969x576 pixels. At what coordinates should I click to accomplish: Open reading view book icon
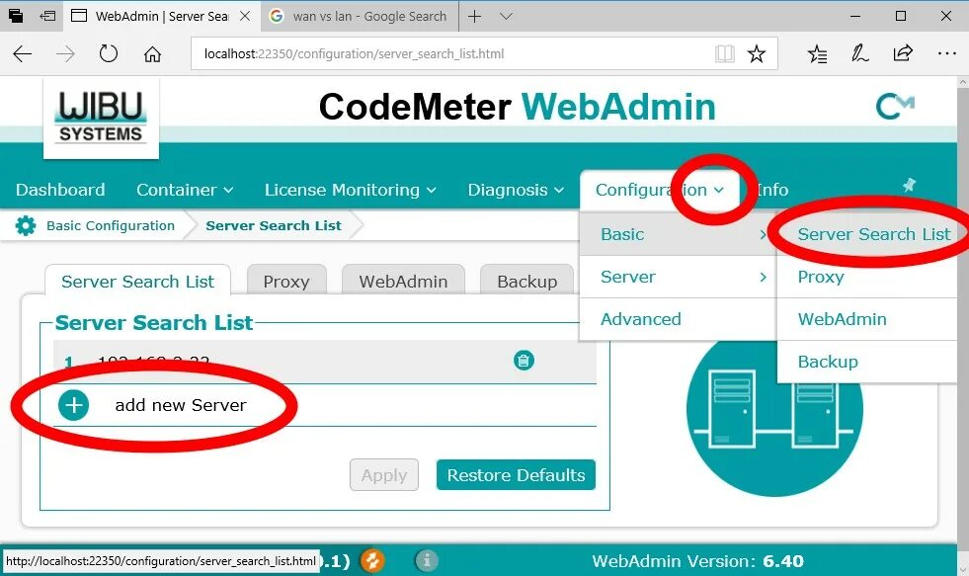click(724, 54)
